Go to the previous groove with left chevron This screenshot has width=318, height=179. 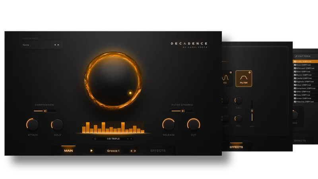click(x=131, y=151)
